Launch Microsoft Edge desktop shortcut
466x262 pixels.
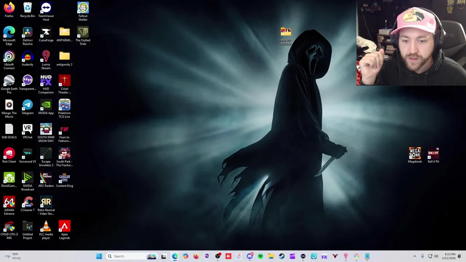tap(9, 36)
